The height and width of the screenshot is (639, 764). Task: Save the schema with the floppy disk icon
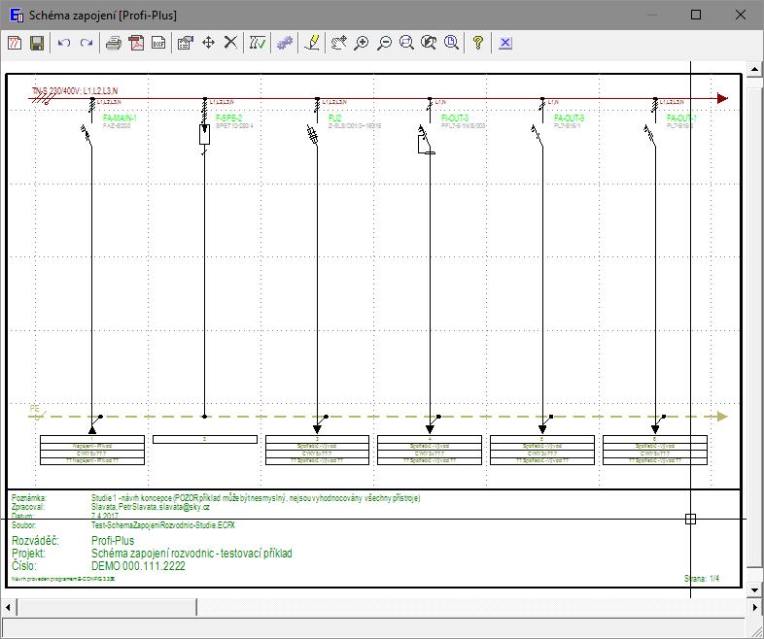37,43
